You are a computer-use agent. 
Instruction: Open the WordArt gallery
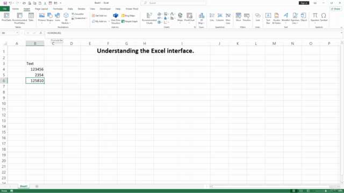[x=285, y=18]
